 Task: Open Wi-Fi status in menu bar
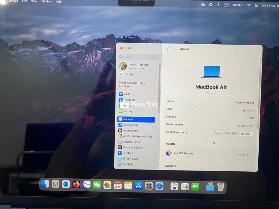pos(249,5)
